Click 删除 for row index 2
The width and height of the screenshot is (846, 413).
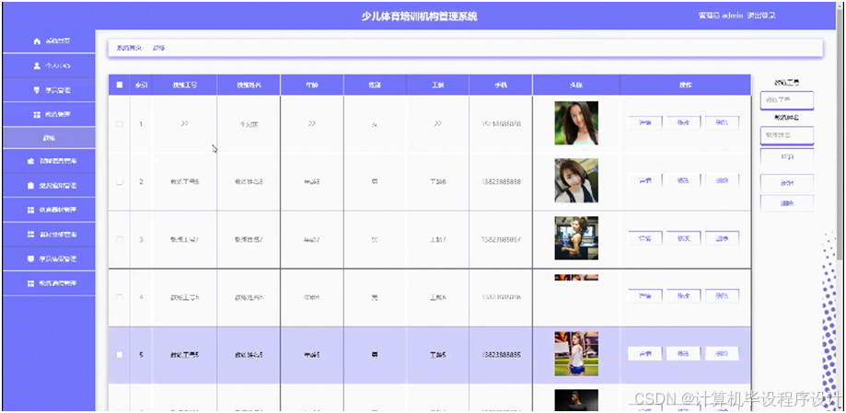(x=722, y=180)
